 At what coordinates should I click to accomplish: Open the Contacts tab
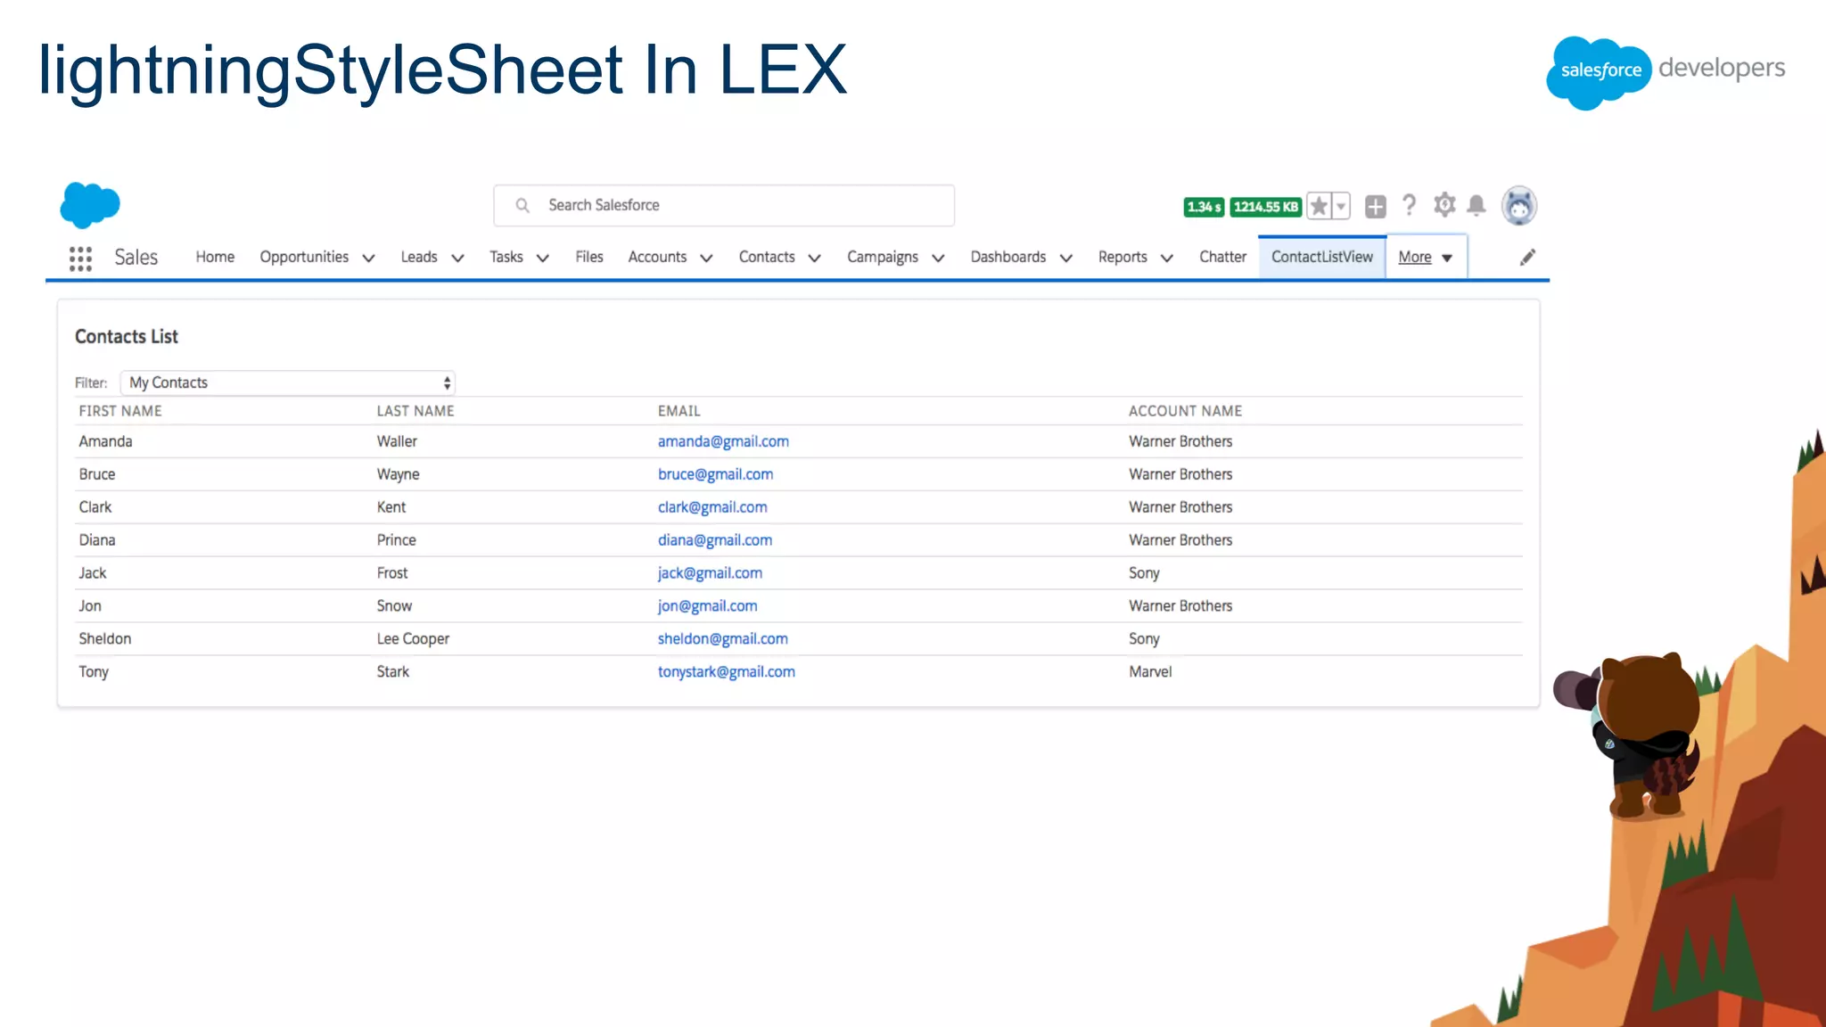pyautogui.click(x=767, y=257)
